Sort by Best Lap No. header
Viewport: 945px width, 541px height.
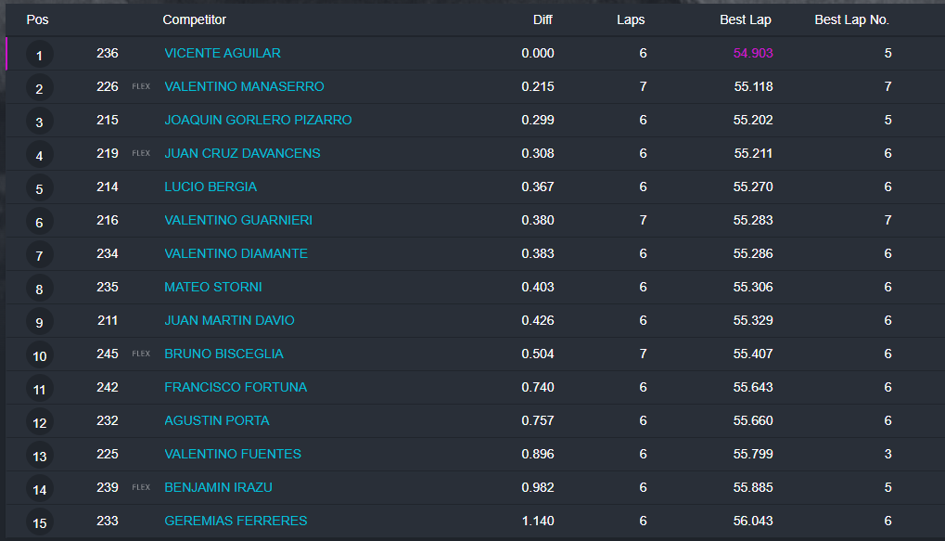[851, 19]
